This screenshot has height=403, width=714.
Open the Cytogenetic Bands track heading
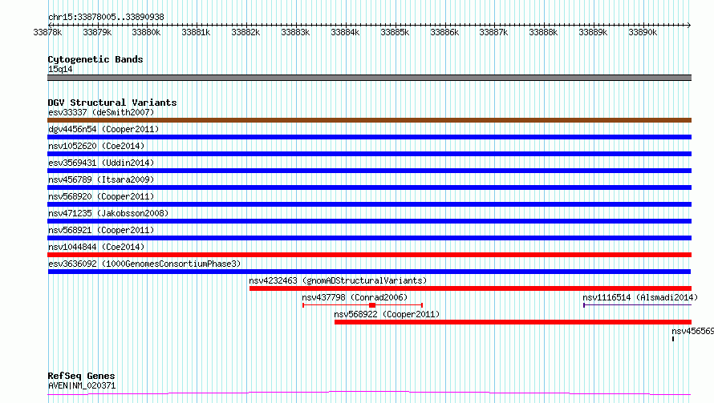click(x=95, y=59)
